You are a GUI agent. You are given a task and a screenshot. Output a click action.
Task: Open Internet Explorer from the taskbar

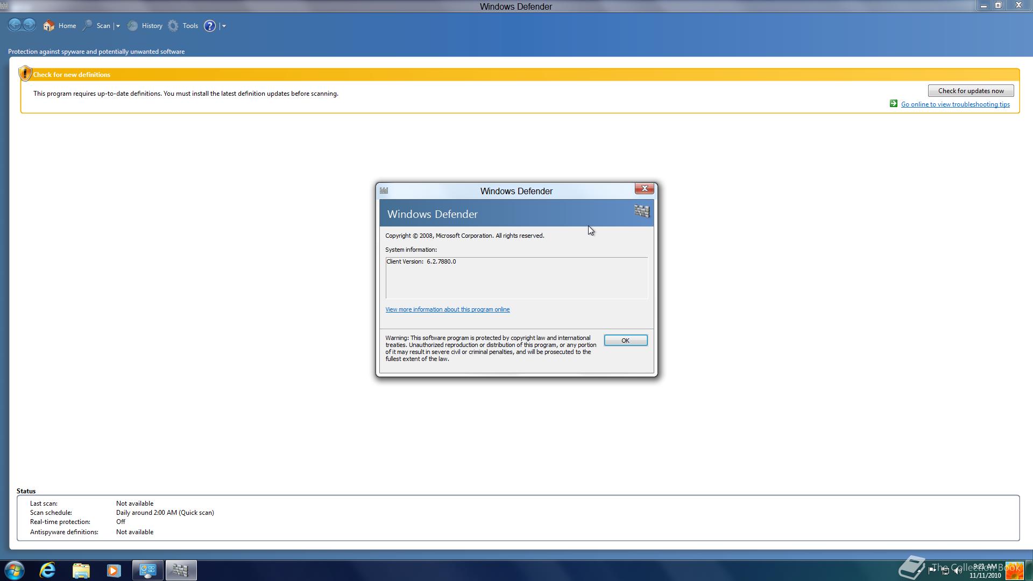48,570
